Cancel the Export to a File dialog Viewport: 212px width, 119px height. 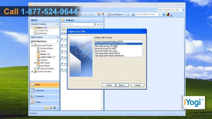(137, 85)
